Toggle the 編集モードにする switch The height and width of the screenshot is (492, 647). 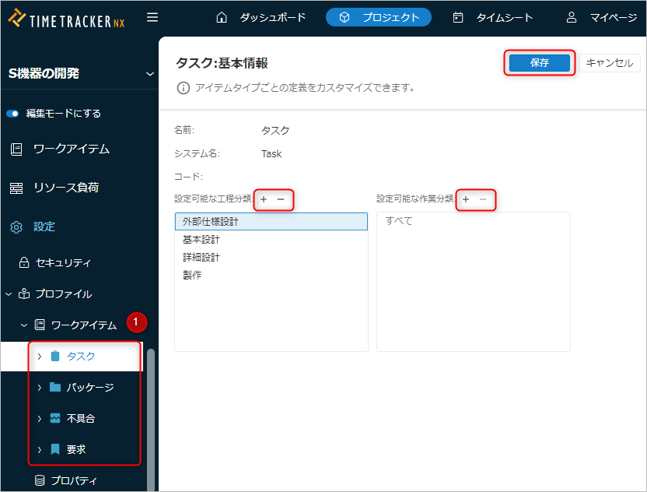click(x=12, y=114)
